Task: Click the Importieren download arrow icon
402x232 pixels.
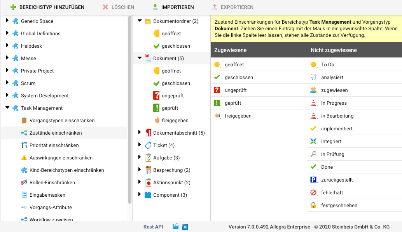Action: tap(155, 7)
